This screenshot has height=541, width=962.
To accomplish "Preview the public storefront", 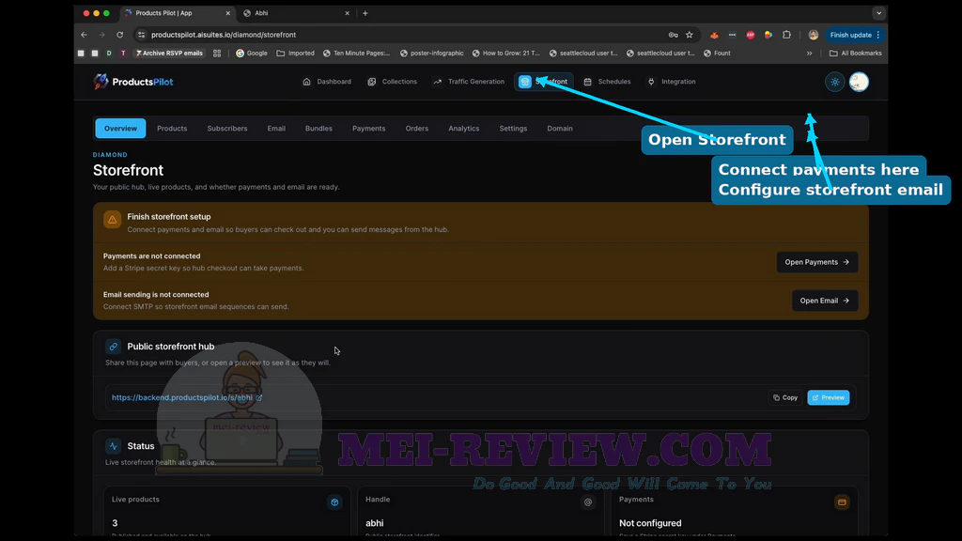I will (x=829, y=397).
